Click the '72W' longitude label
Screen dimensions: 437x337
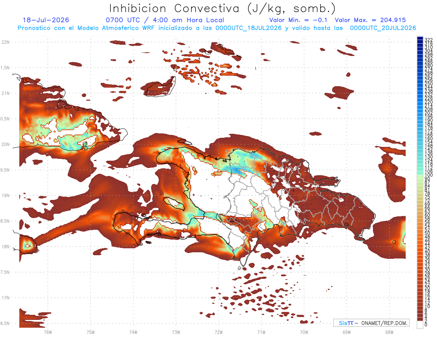point(219,332)
